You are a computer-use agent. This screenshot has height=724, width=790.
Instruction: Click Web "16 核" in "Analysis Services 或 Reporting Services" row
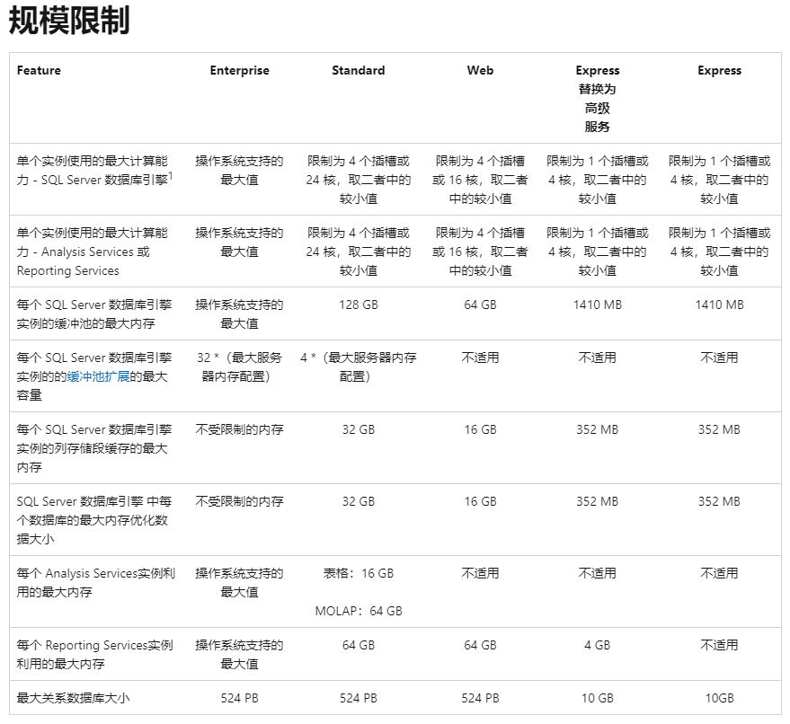coord(480,252)
